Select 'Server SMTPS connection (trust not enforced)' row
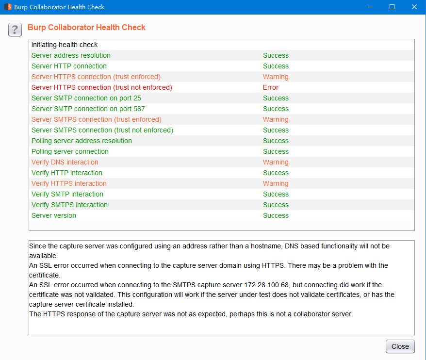The image size is (426, 360). tap(102, 130)
